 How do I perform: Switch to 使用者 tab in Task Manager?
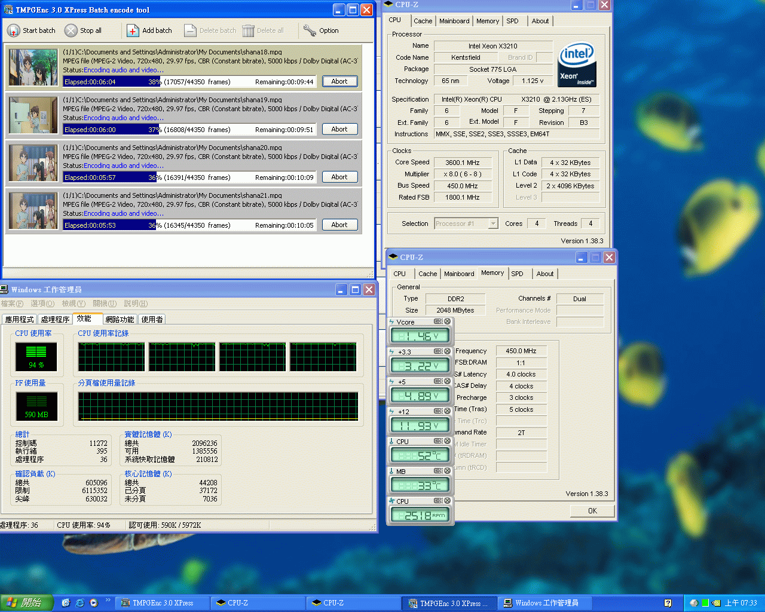coord(152,320)
